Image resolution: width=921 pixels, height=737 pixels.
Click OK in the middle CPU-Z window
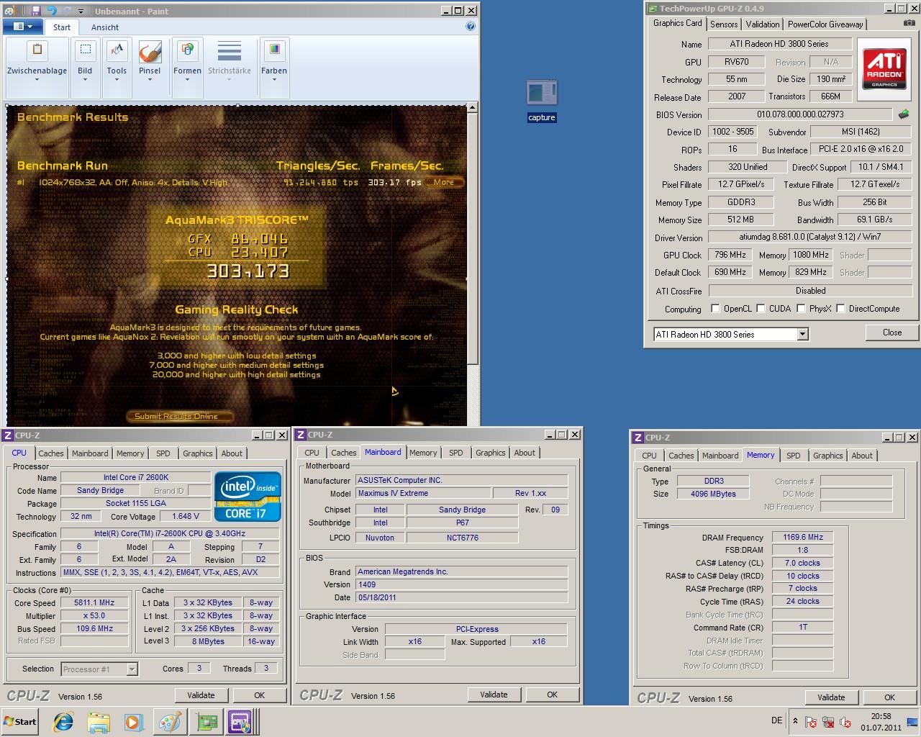(x=553, y=695)
